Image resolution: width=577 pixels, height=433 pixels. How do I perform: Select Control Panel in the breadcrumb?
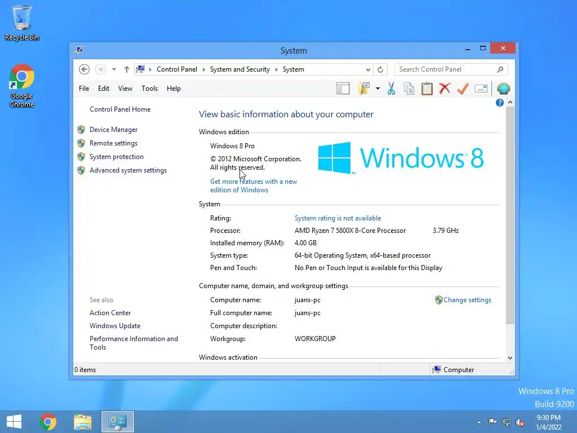pos(176,69)
